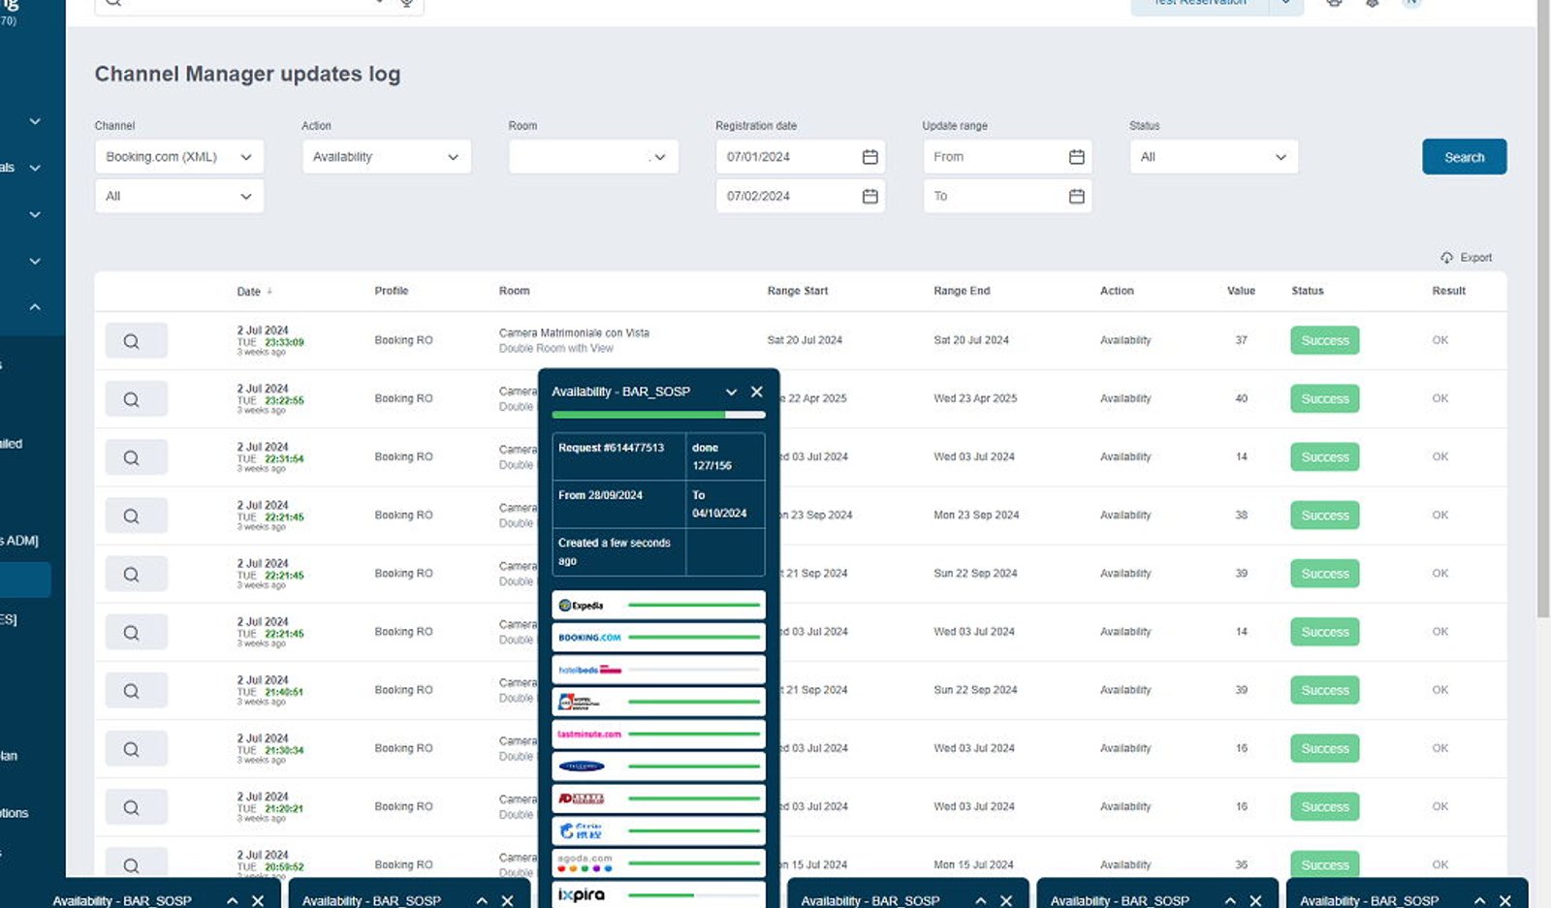Screen dimensions: 1551x908
Task: Open calendar picker for 07/02/2024 registration date
Action: coord(870,196)
